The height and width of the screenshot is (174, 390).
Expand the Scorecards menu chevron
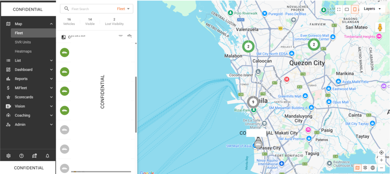51,97
